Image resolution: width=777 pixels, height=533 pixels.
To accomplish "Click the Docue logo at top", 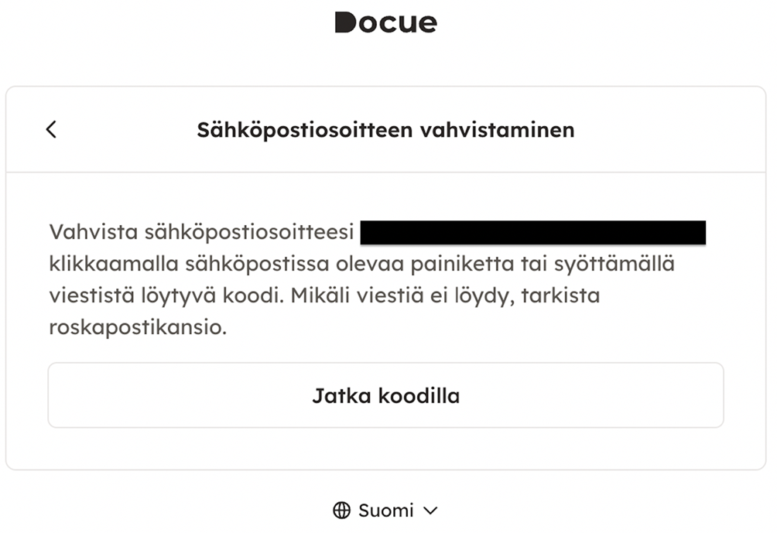I will 386,22.
